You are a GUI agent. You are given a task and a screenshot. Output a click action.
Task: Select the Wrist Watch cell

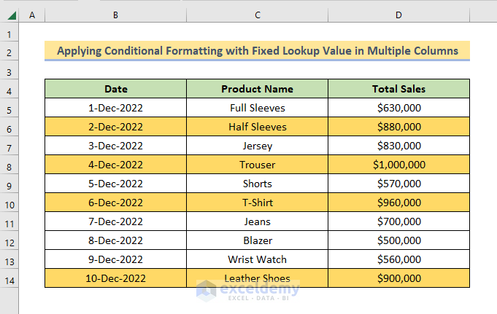257,259
